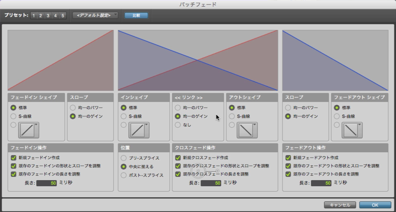The image size is (396, 212).
Task: Select ポスト-スプライス position
Action: coord(123,175)
